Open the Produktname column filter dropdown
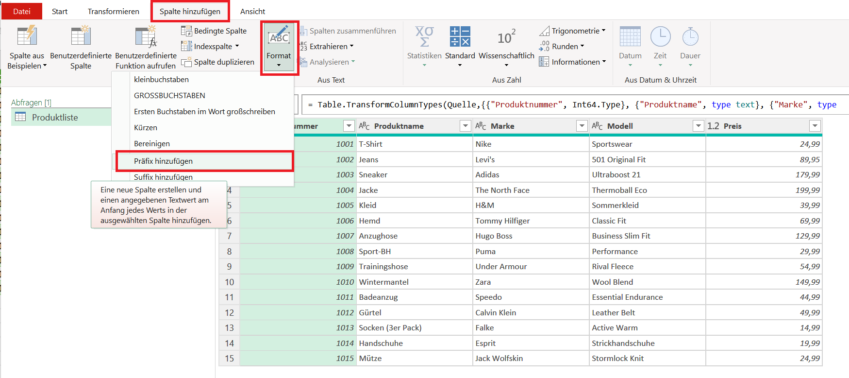 tap(465, 126)
